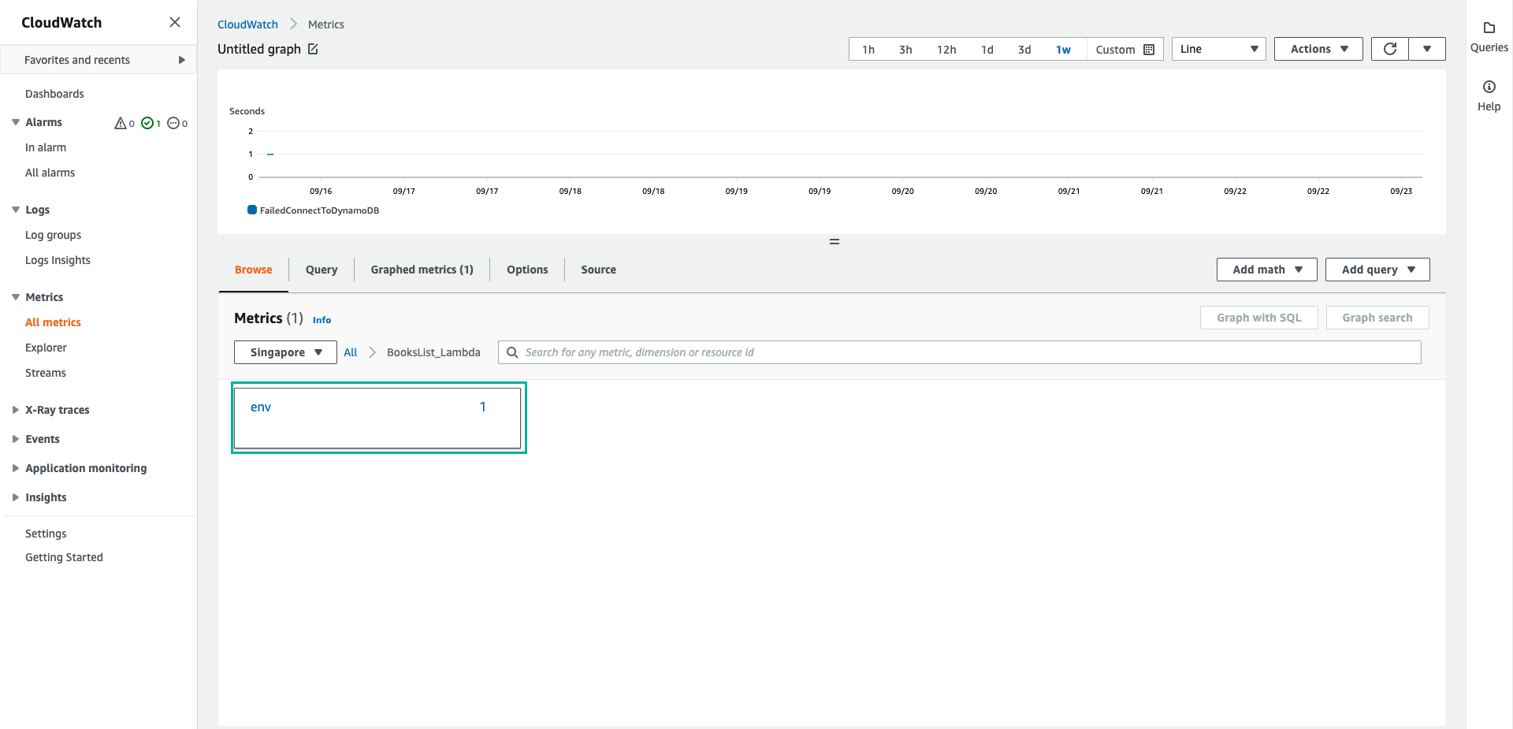Click the Custom calendar icon
The width and height of the screenshot is (1513, 729).
point(1149,50)
